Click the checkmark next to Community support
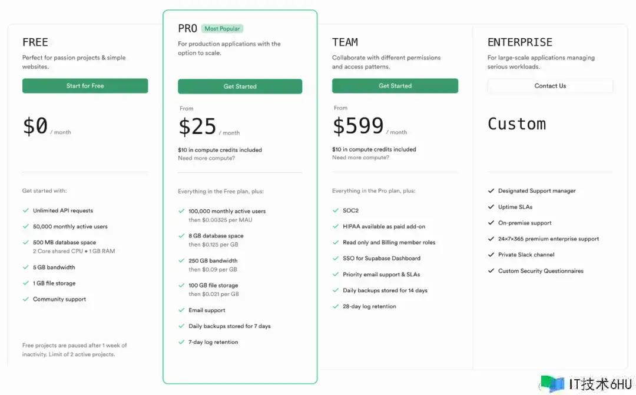Screen dimensions: 636x395 (x=26, y=299)
